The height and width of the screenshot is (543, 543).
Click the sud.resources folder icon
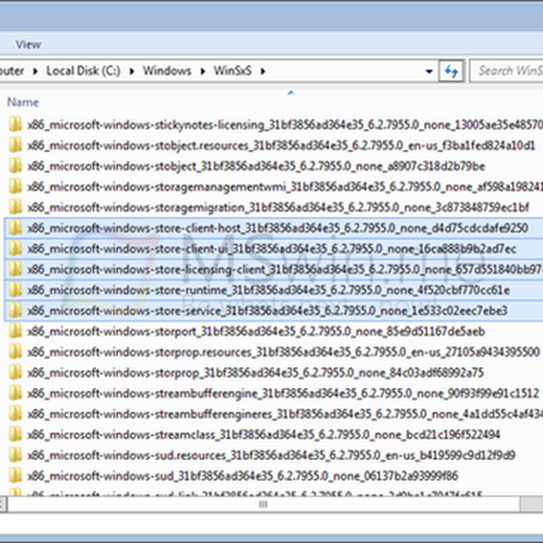(15, 455)
